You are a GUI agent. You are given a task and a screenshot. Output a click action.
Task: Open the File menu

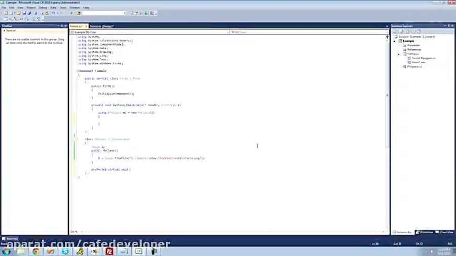[x=4, y=8]
